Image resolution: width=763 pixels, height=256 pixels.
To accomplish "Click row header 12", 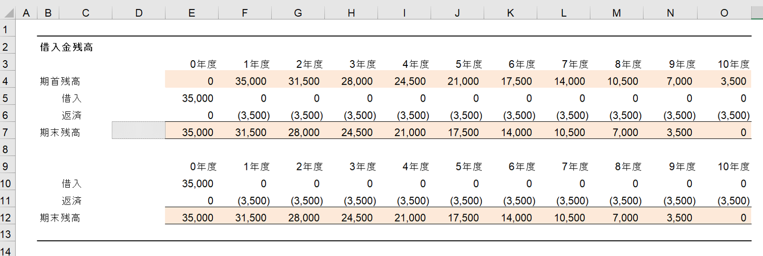I will tap(6, 218).
